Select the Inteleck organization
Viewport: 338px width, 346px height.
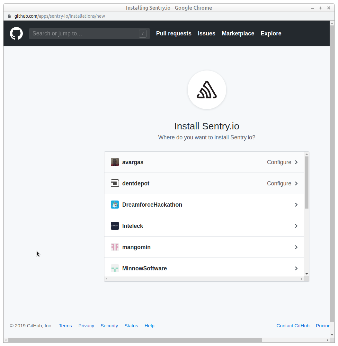point(204,226)
